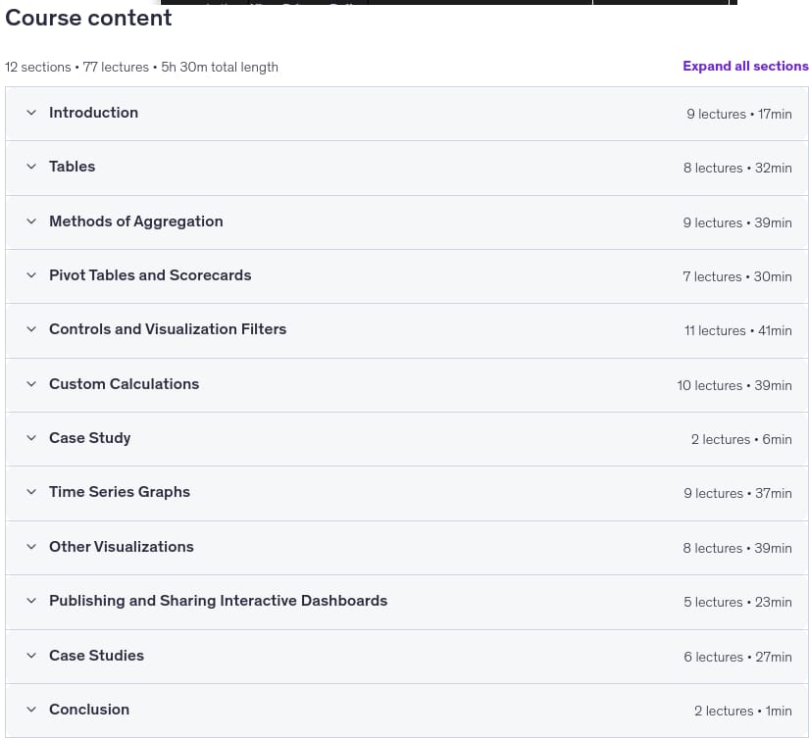Select the Time Series Graphs title
The height and width of the screenshot is (738, 809).
point(120,492)
